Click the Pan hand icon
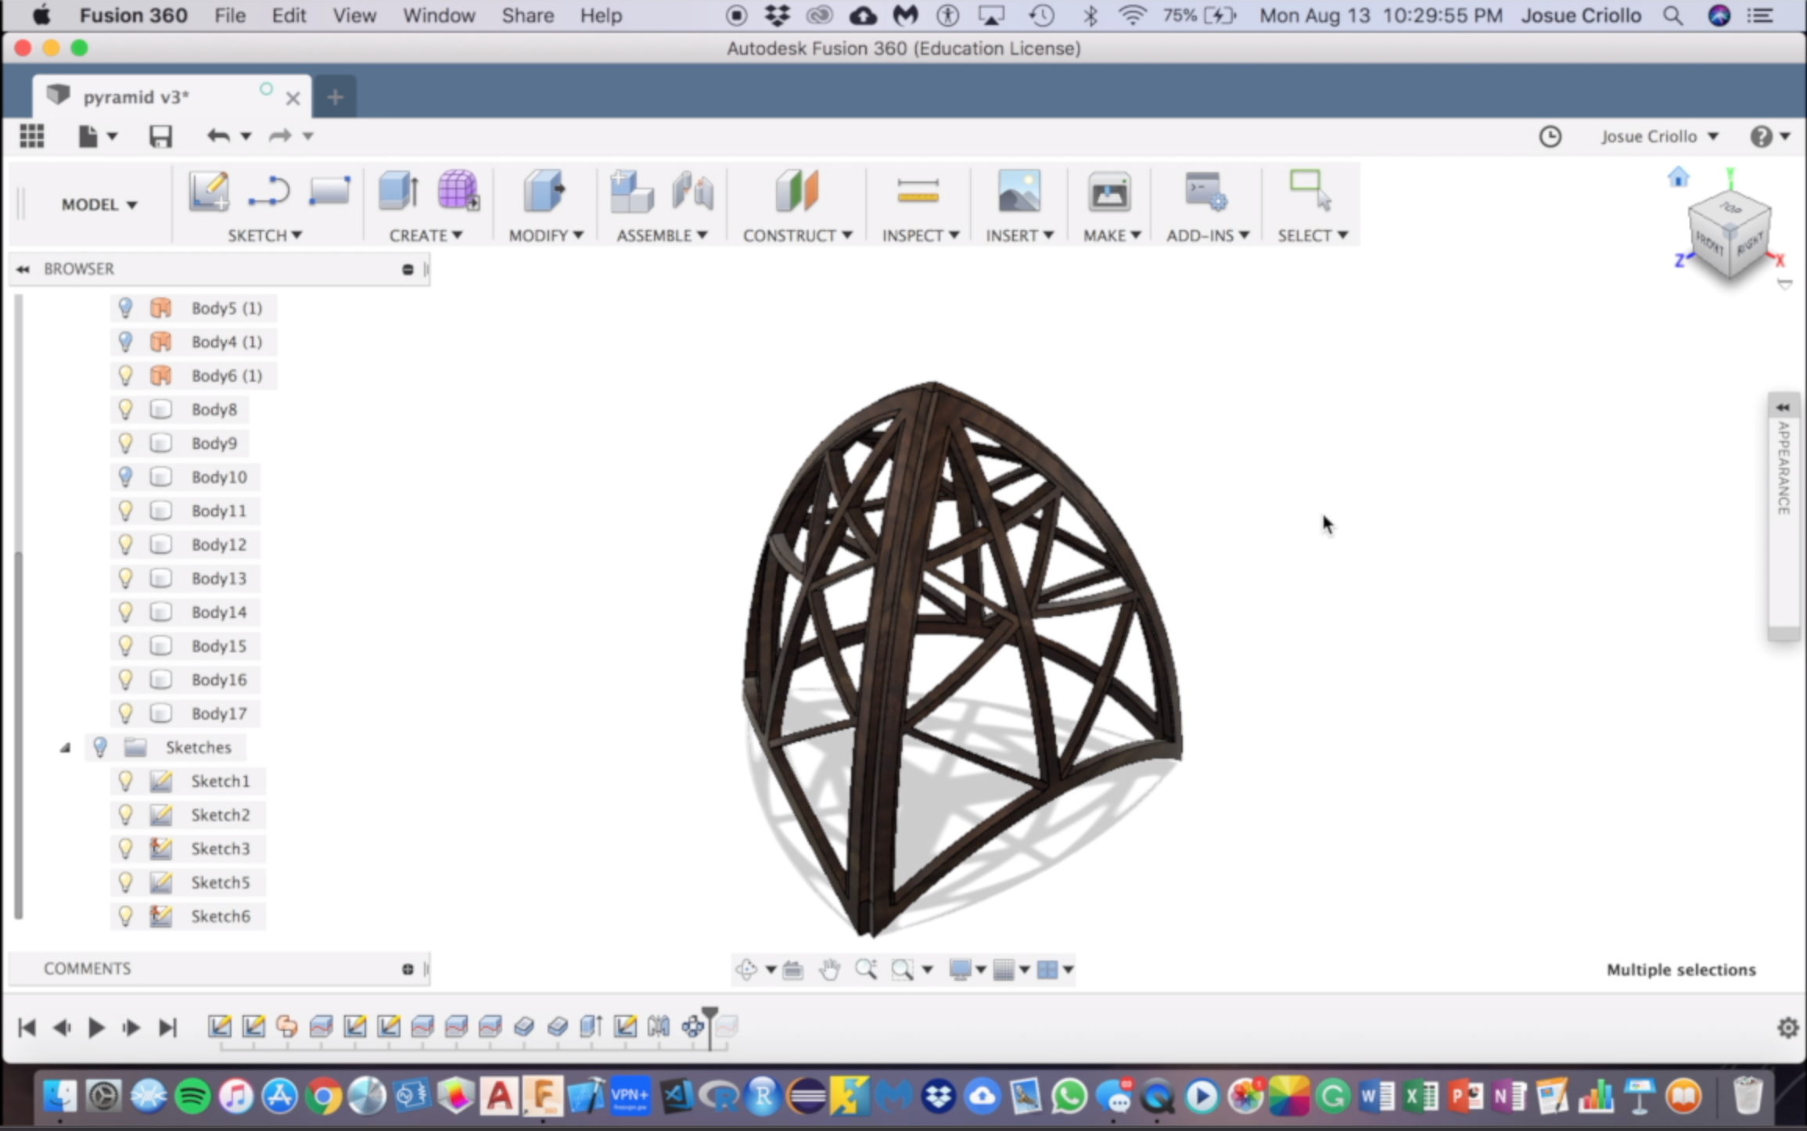The image size is (1807, 1131). point(829,970)
